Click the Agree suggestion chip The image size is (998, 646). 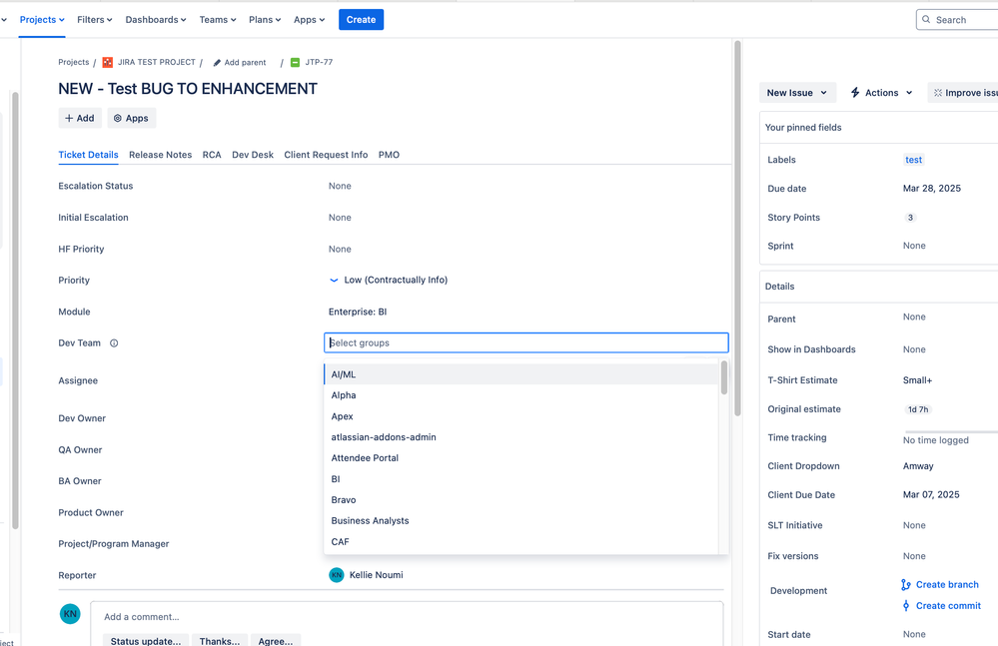[x=276, y=640]
